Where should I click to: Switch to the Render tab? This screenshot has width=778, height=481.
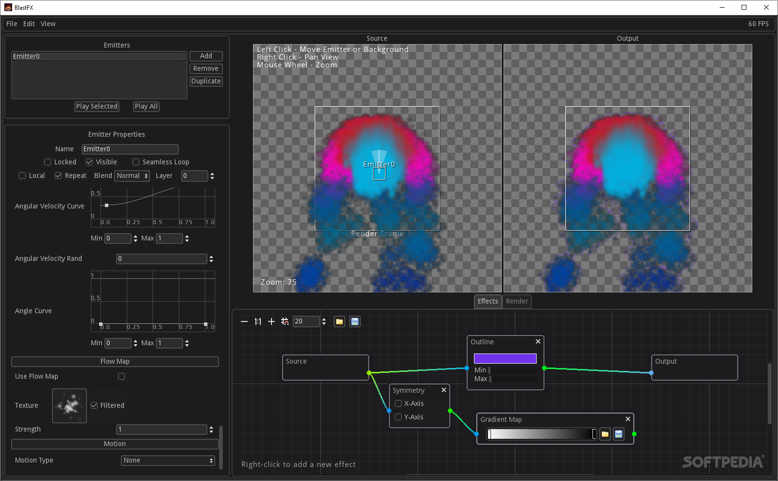pyautogui.click(x=517, y=302)
